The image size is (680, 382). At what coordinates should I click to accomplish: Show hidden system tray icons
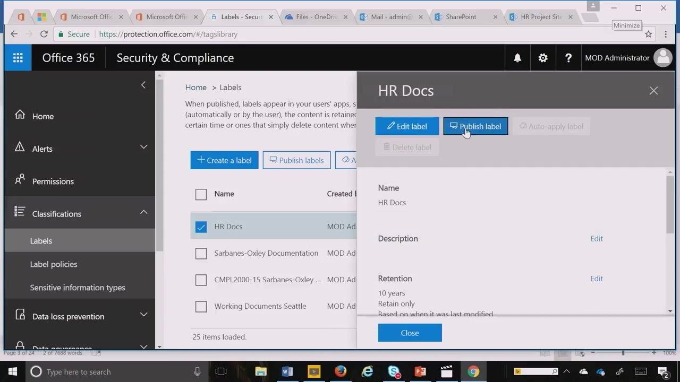[566, 371]
